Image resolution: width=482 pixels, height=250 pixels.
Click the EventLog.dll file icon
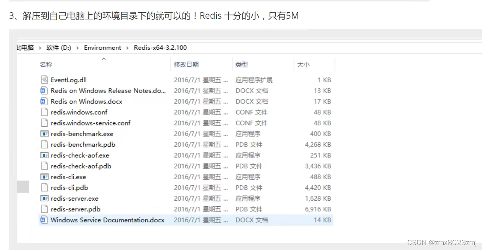pos(44,80)
